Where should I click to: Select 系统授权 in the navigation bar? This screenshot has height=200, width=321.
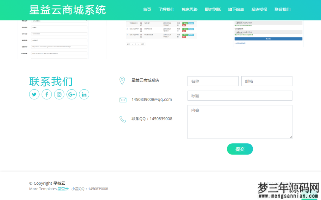tap(259, 9)
